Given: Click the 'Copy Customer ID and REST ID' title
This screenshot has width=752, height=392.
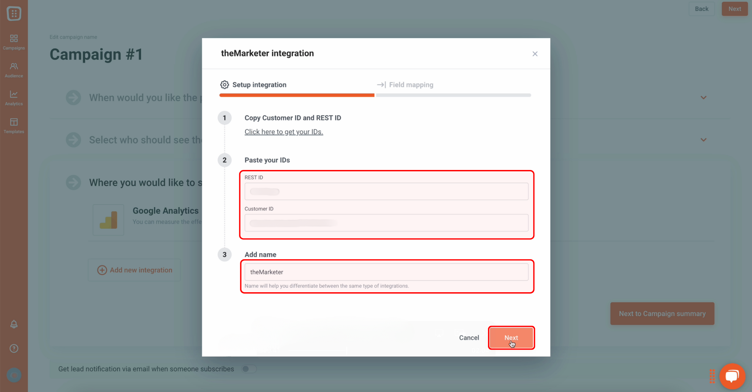Looking at the screenshot, I should click(293, 118).
